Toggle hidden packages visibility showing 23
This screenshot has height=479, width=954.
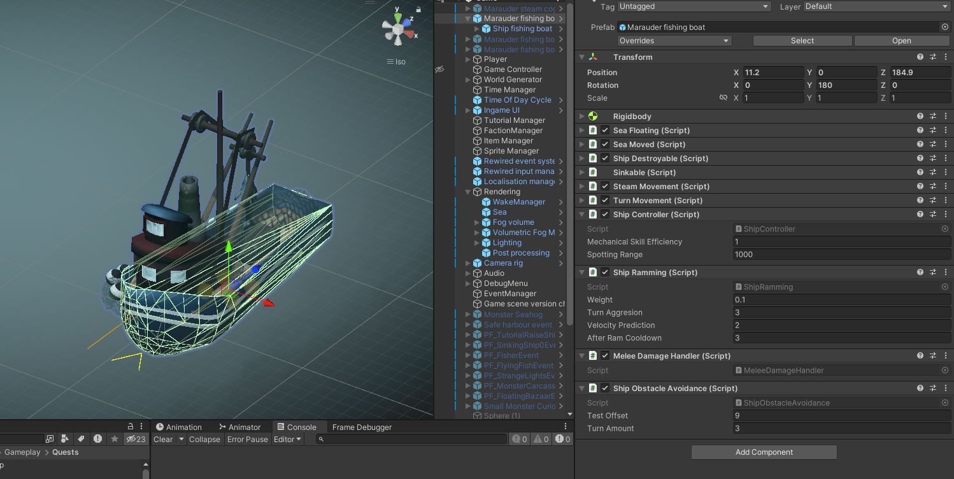[x=136, y=439]
